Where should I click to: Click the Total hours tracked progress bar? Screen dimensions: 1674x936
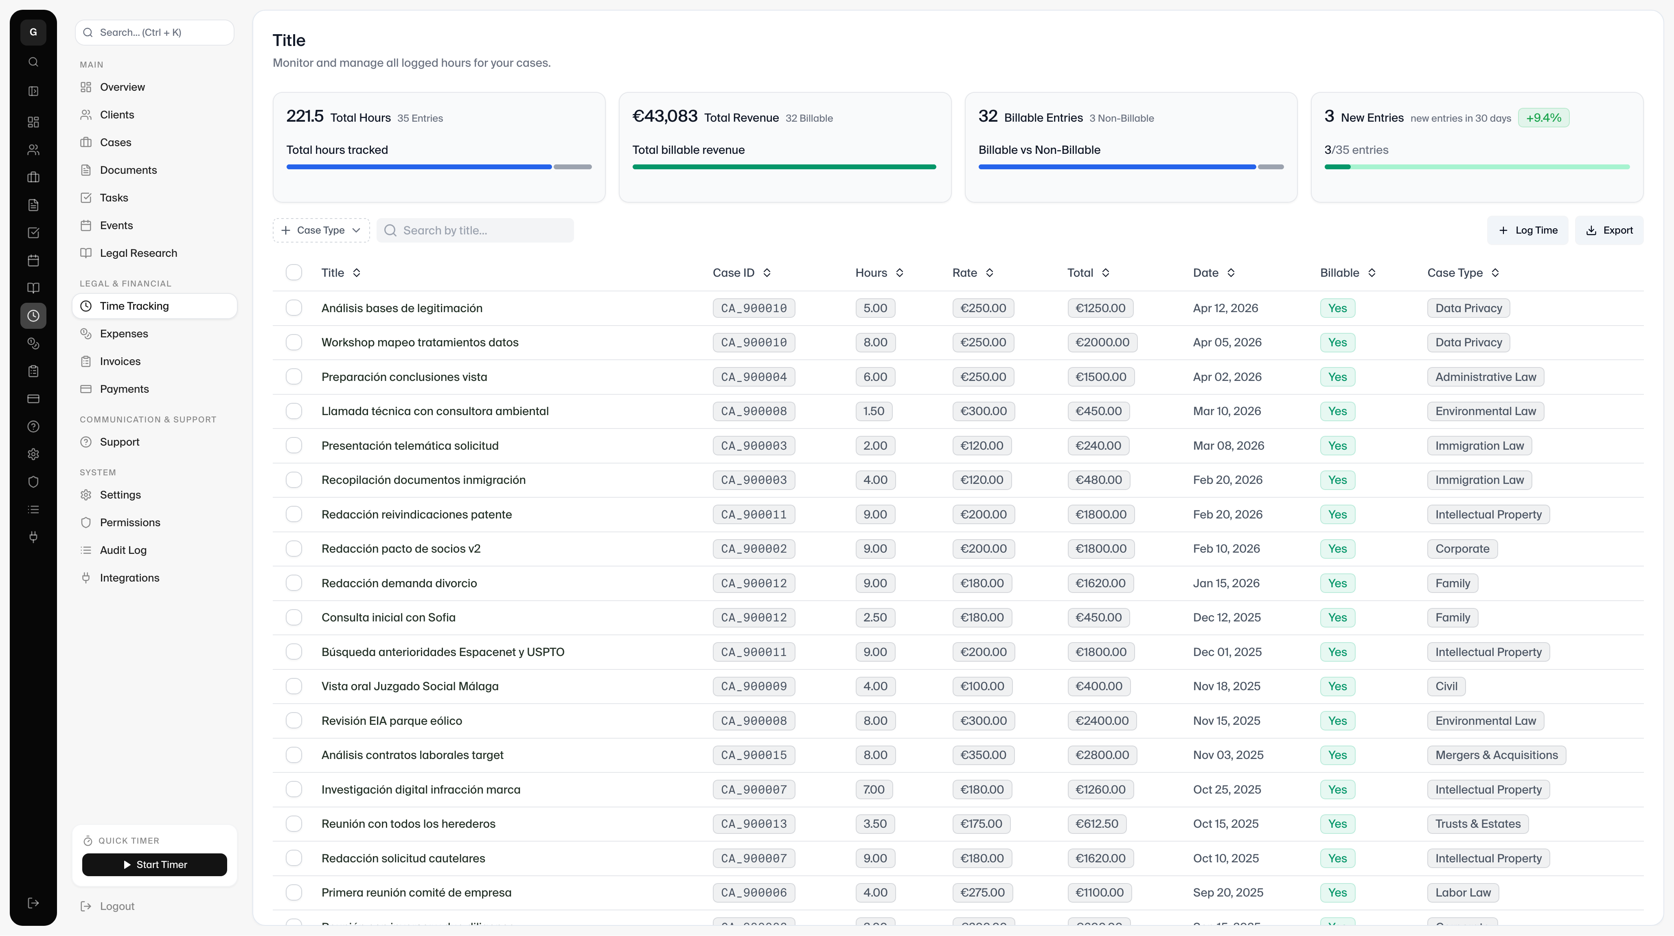438,167
